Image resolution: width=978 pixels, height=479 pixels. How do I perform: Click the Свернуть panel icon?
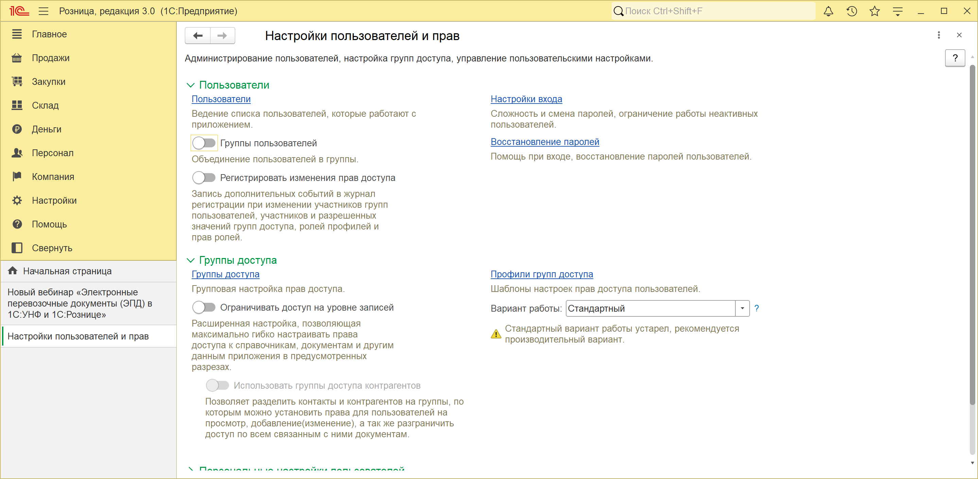pos(17,248)
